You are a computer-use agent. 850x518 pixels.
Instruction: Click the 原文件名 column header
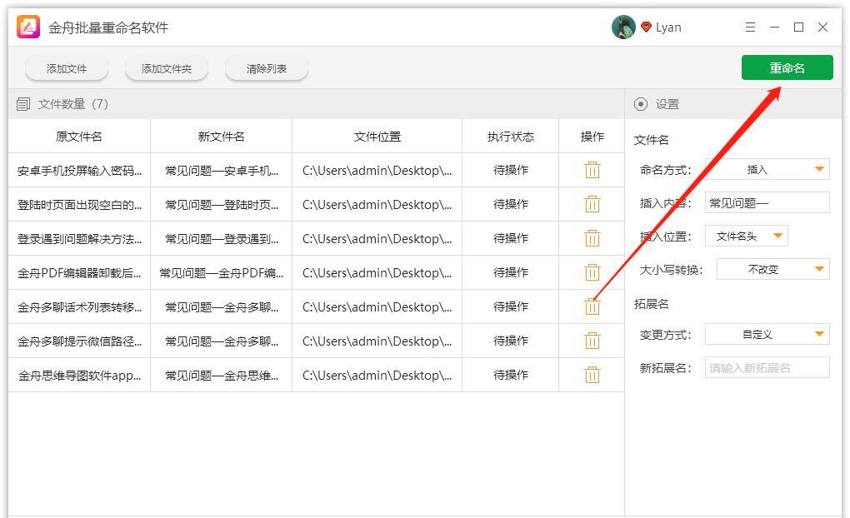click(79, 137)
